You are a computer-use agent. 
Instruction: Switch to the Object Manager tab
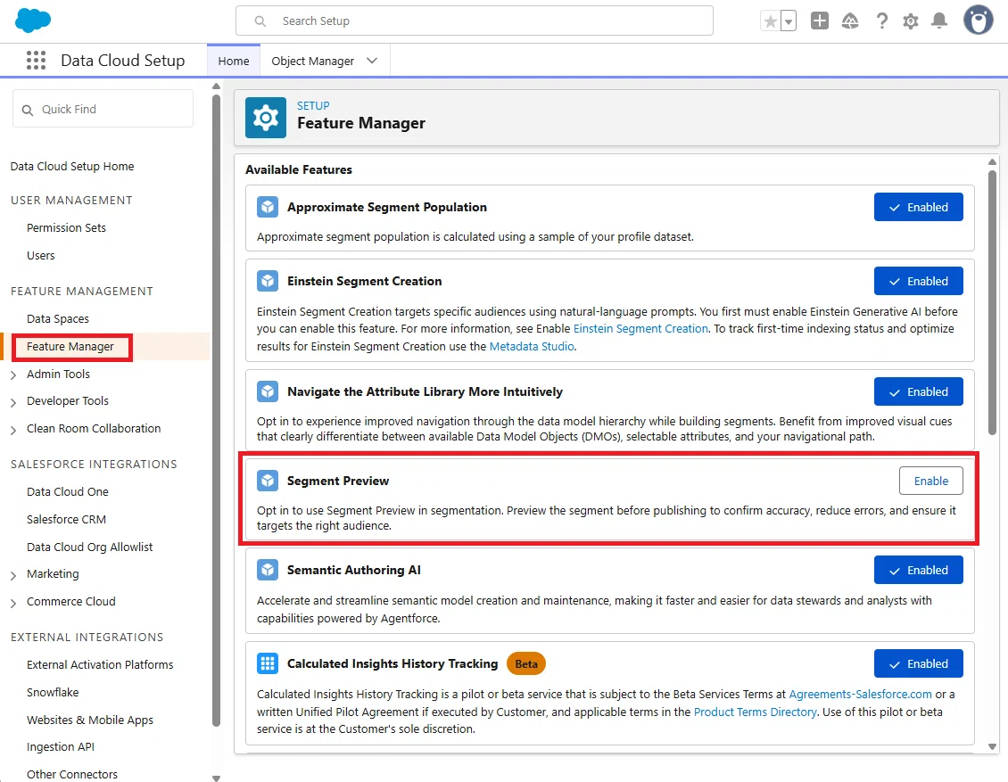pos(312,61)
